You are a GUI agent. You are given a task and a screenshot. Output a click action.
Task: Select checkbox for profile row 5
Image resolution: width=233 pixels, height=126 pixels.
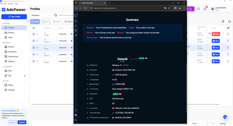coord(33,61)
